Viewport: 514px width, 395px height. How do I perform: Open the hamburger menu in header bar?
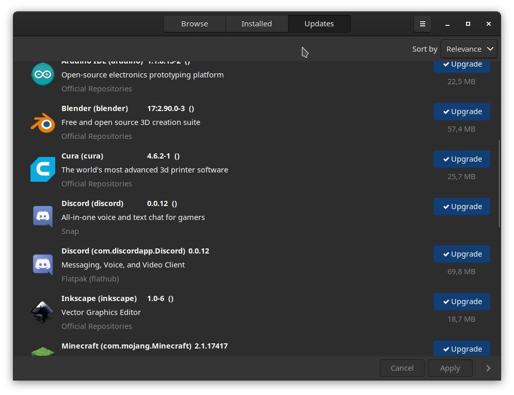[423, 24]
